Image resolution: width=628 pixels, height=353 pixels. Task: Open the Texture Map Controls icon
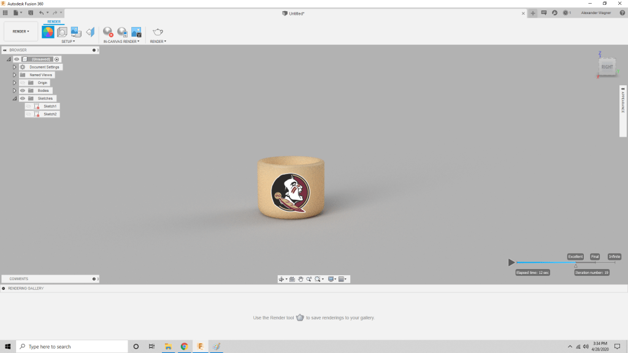pos(90,32)
